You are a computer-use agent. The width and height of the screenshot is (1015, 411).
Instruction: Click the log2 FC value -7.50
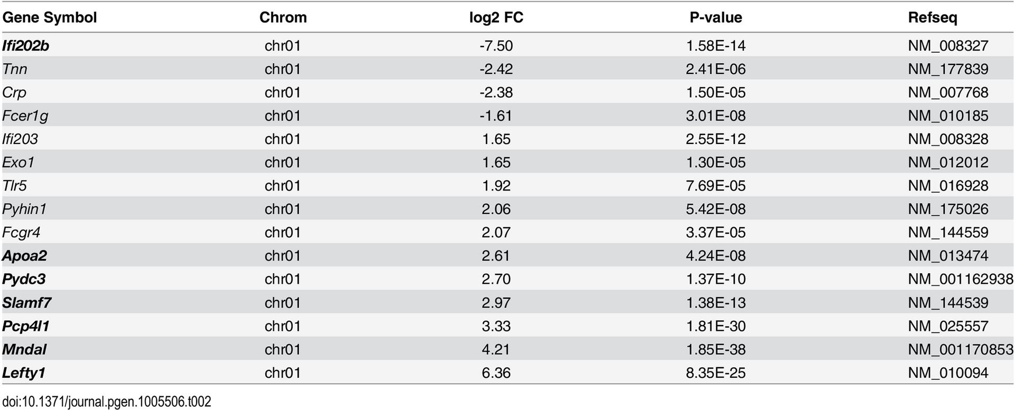click(496, 46)
